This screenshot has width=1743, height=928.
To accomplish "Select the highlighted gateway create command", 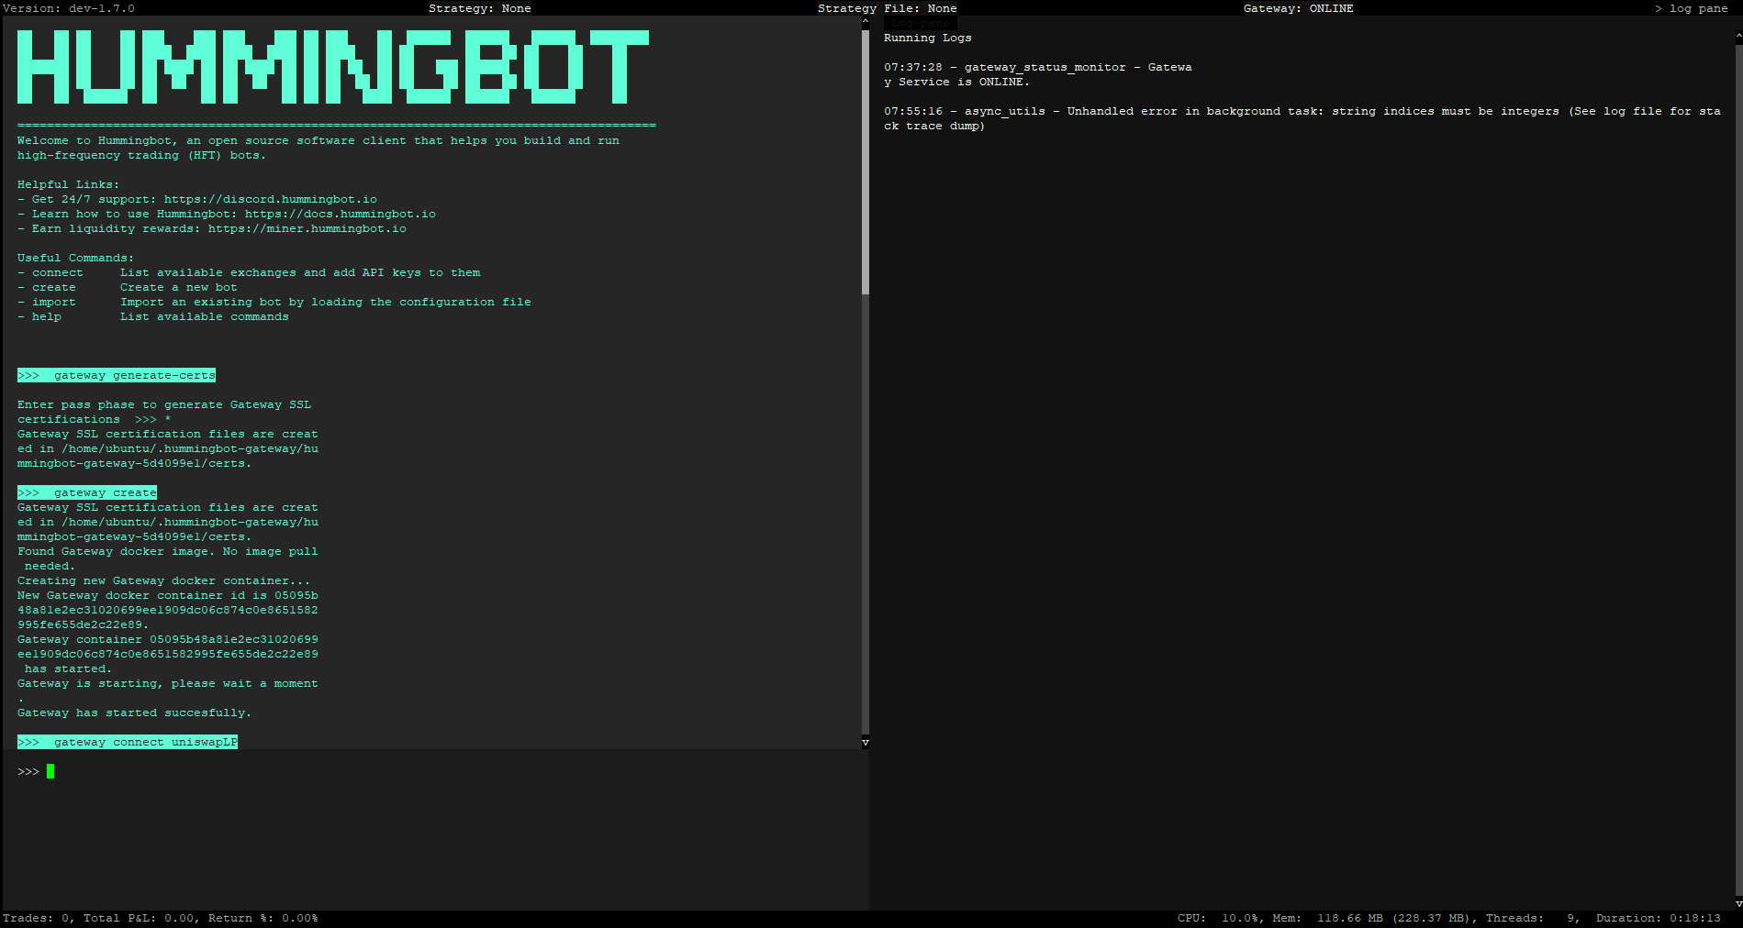I will pyautogui.click(x=86, y=492).
